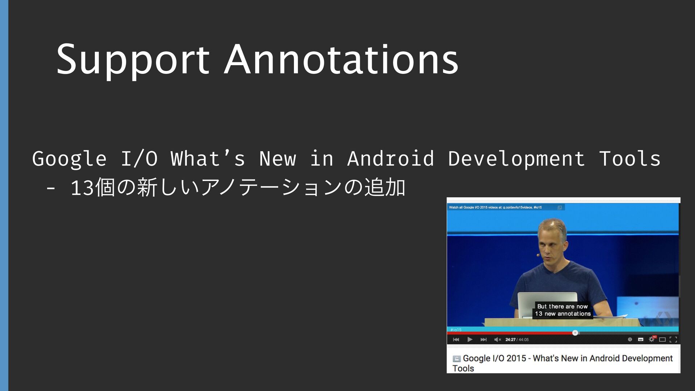Toggle subtitles with the captions icon

pos(640,340)
